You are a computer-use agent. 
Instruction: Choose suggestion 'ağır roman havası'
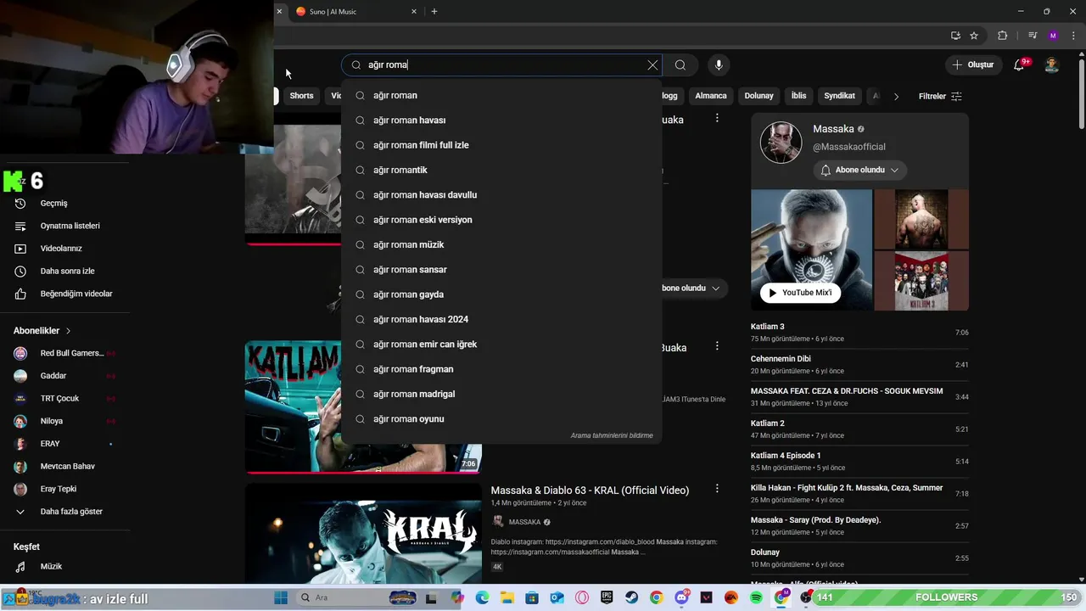501,121
